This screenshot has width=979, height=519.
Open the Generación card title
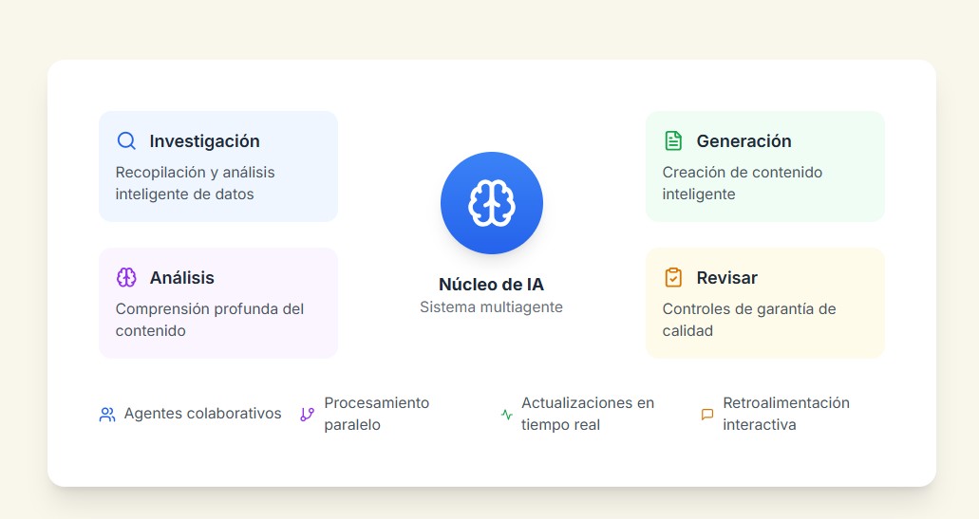click(x=744, y=141)
